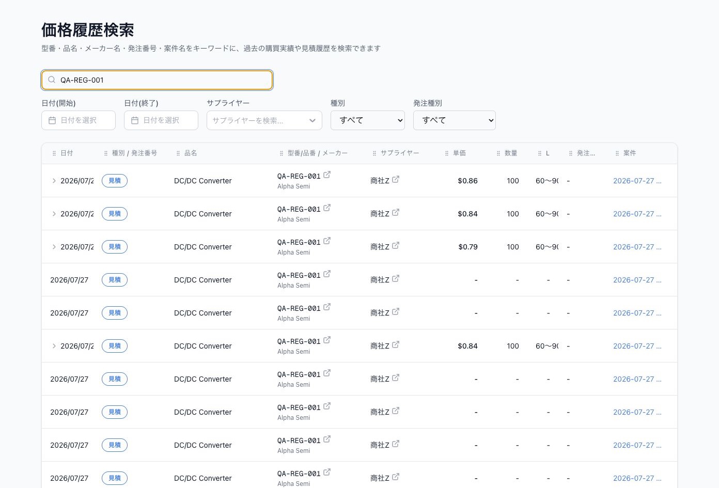719x488 pixels.
Task: Click Alpha Semi in the $0.79 row
Action: point(294,253)
